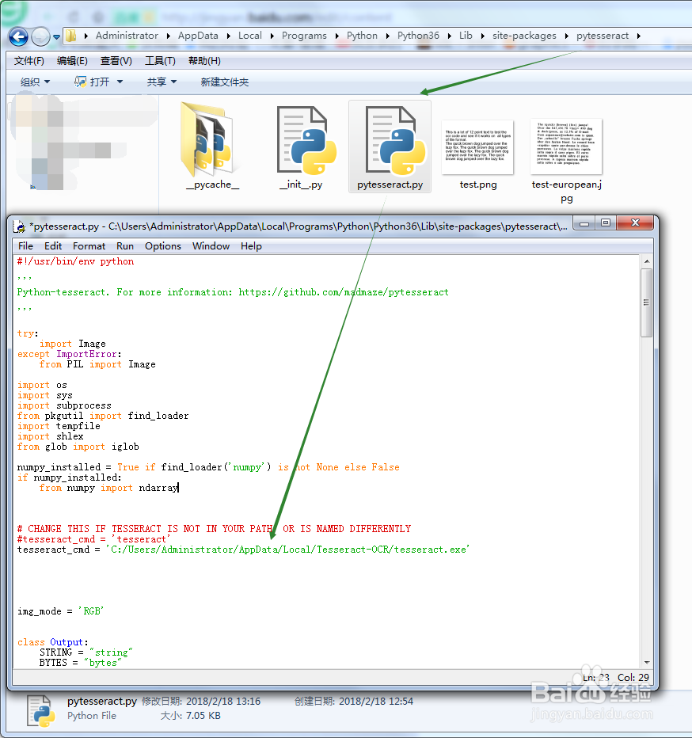Select the __pycache__ folder icon

(212, 139)
